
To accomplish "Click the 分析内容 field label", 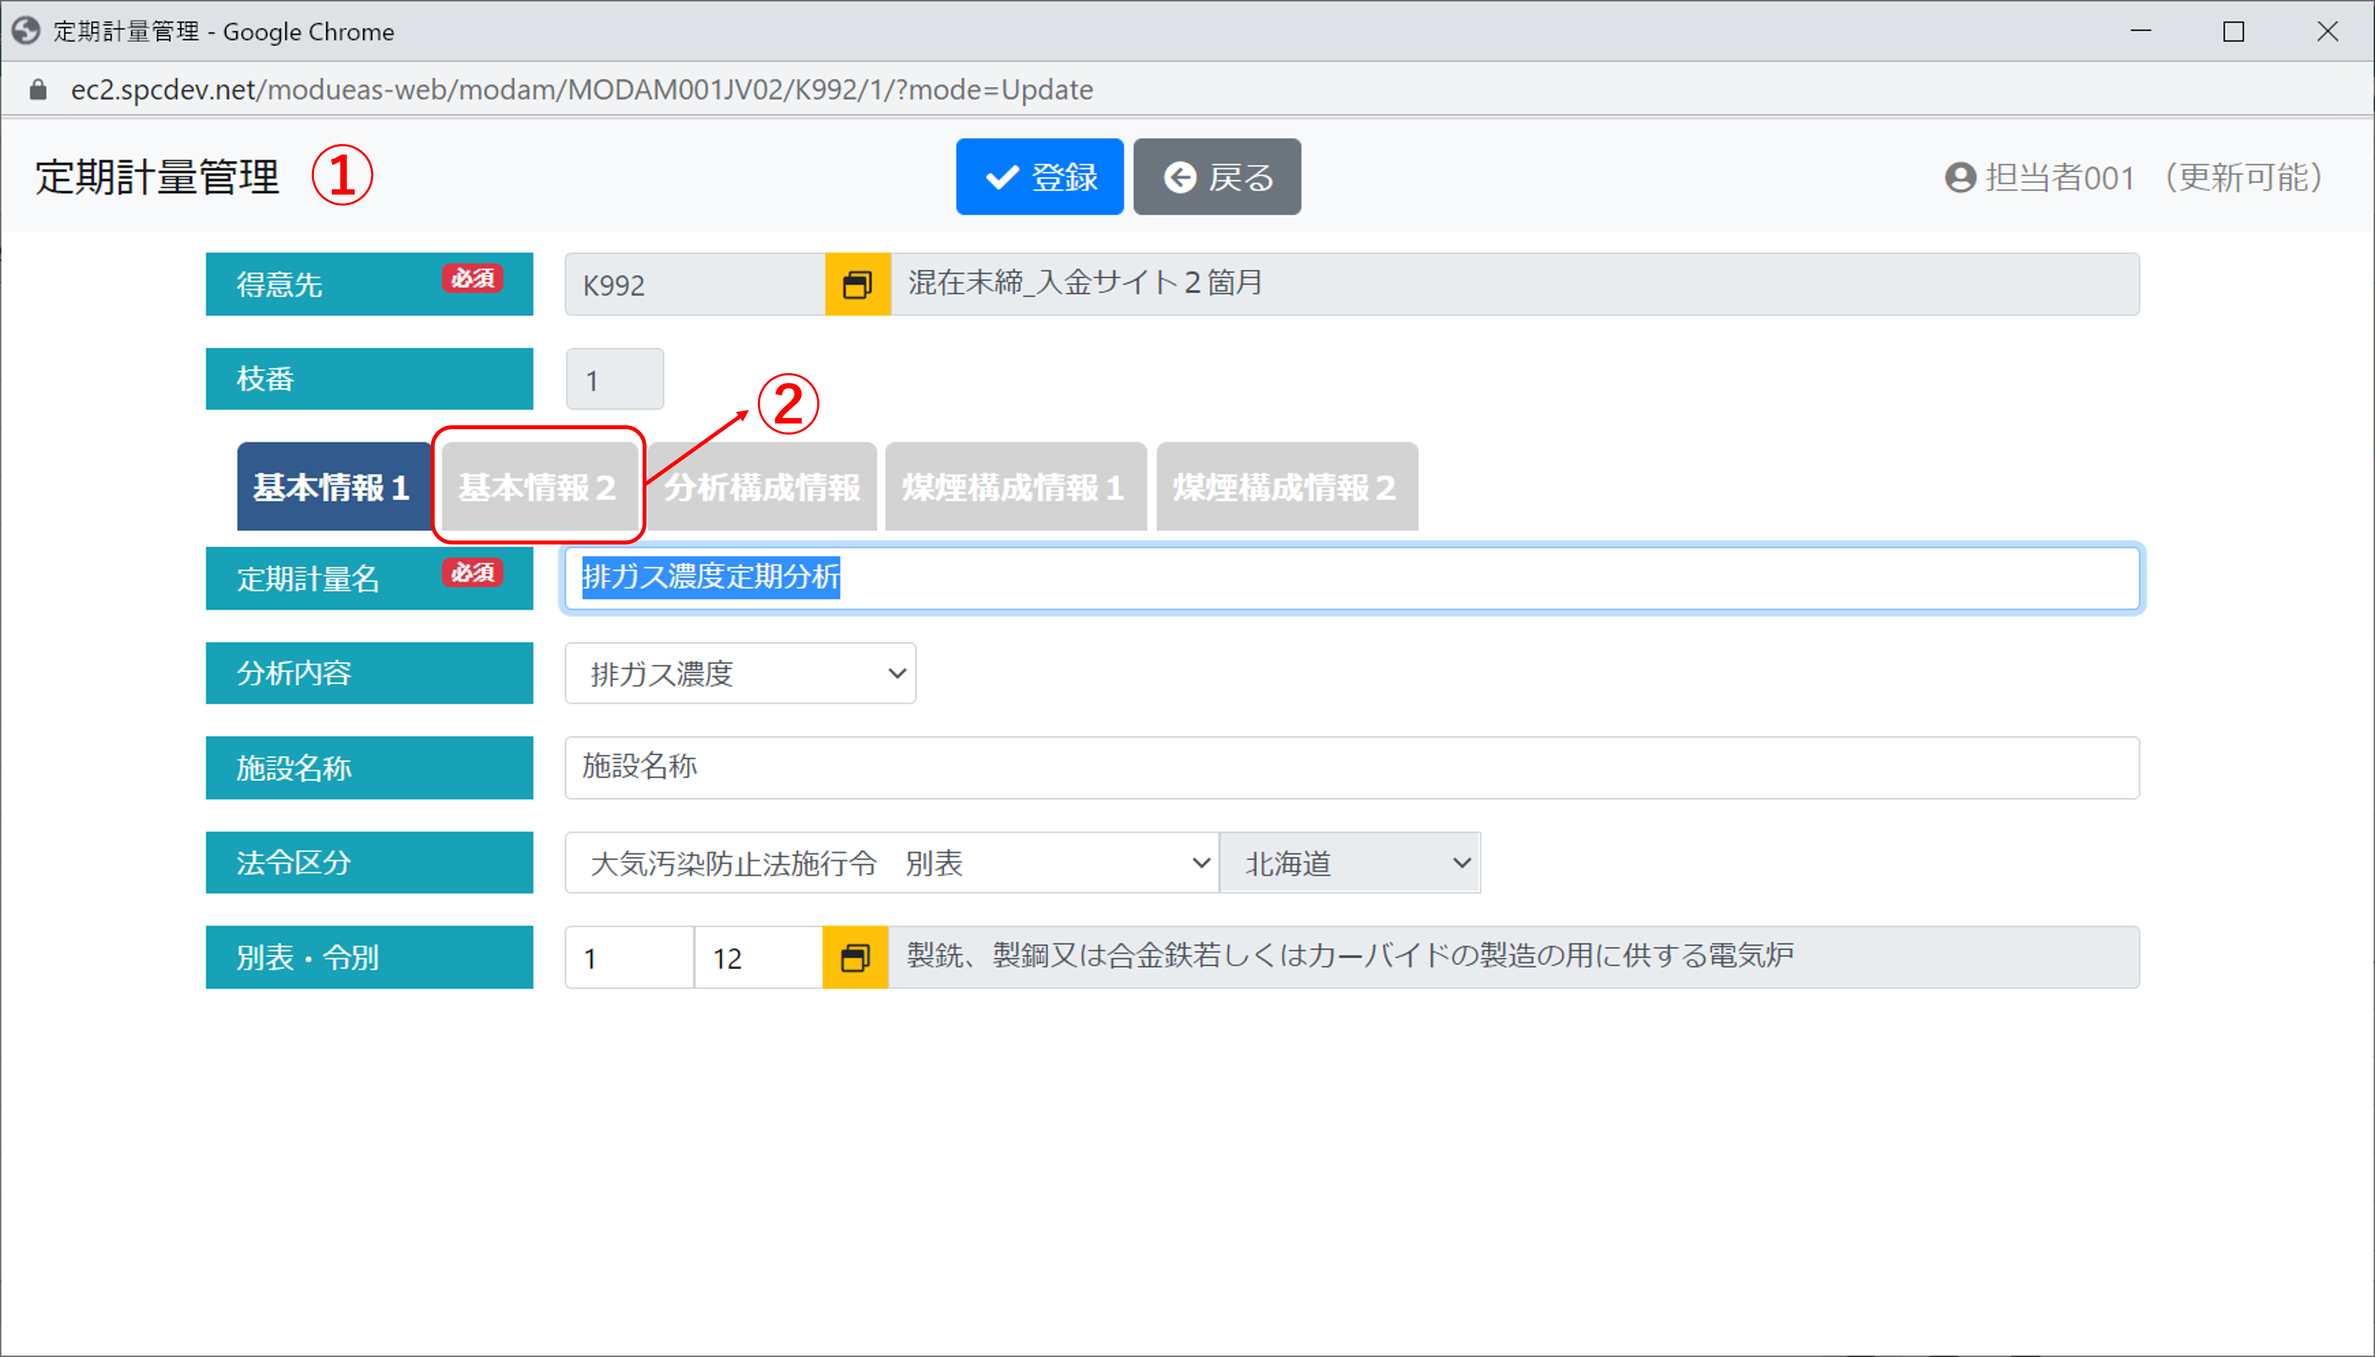I will coord(369,673).
